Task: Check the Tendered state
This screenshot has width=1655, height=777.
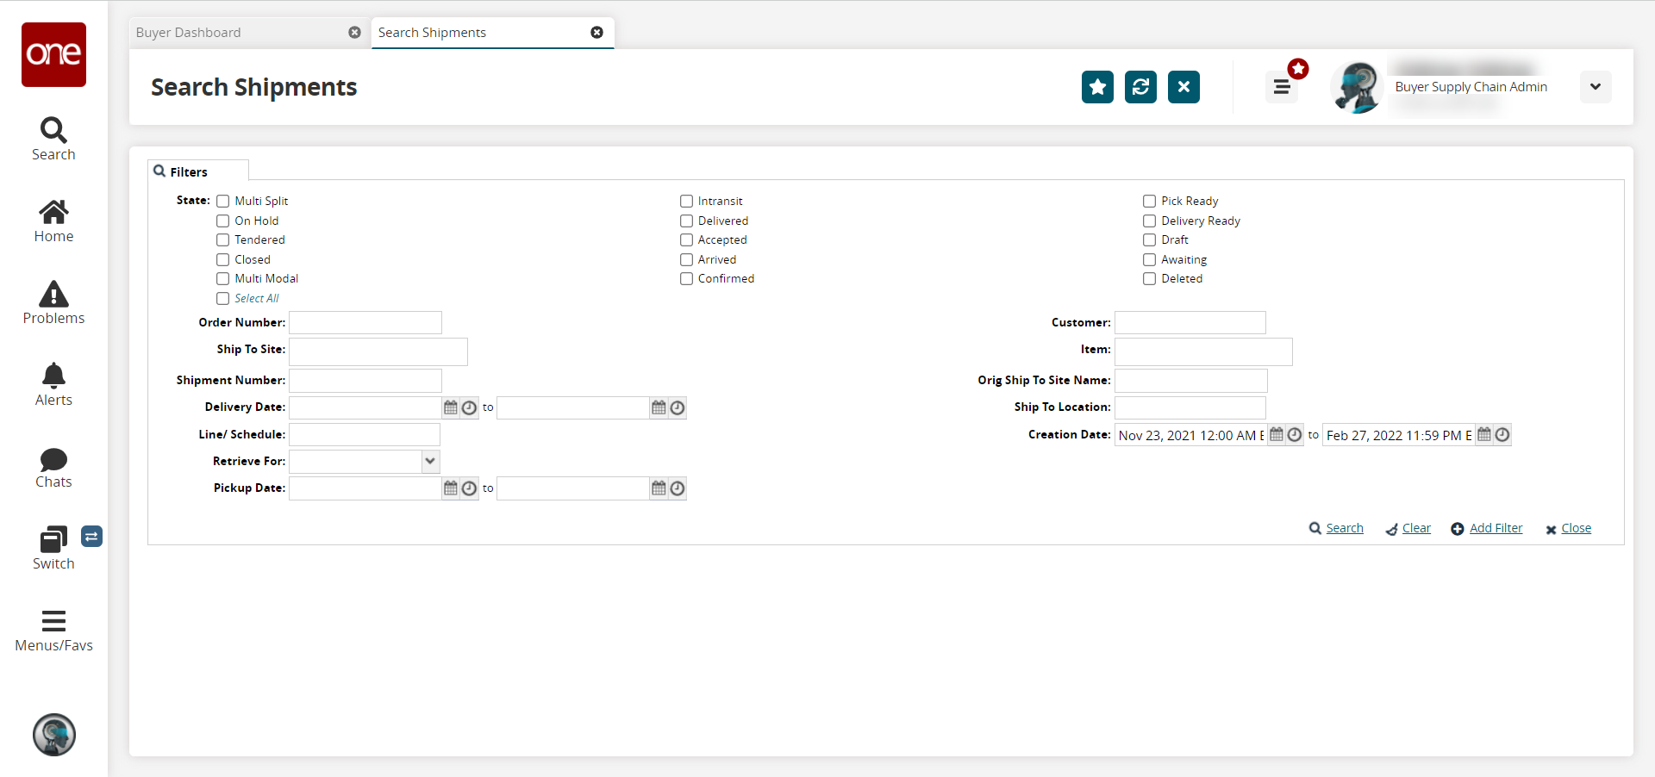Action: pos(223,240)
